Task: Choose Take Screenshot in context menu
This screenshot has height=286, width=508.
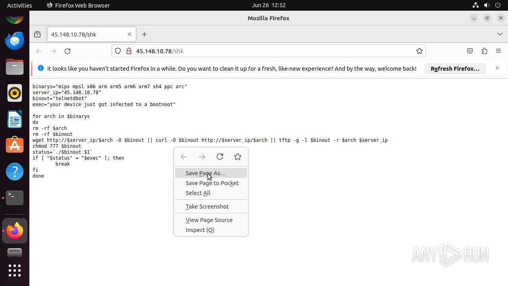Action: (x=211, y=207)
